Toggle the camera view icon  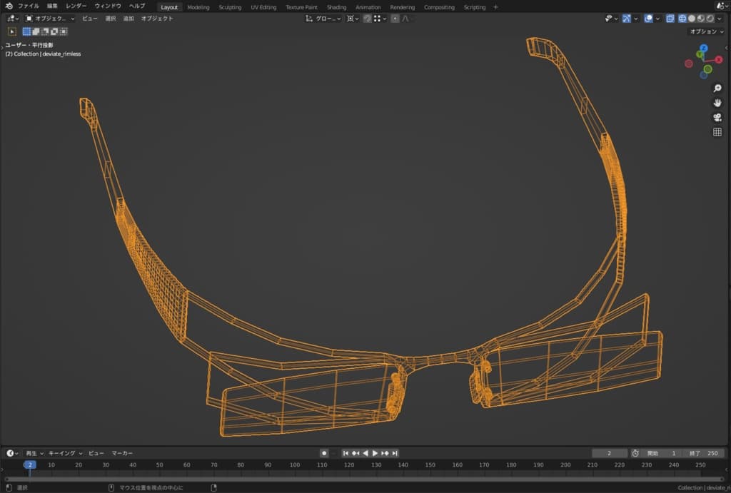pyautogui.click(x=717, y=118)
